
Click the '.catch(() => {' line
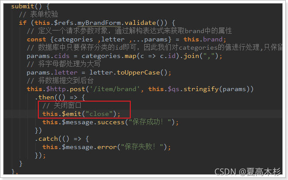point(62,139)
